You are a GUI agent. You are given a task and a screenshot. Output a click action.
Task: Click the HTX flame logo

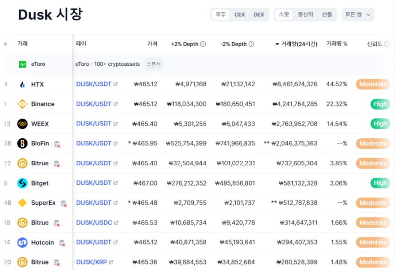[22, 85]
